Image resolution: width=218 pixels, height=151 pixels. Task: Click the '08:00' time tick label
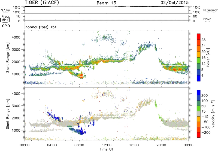(79, 145)
